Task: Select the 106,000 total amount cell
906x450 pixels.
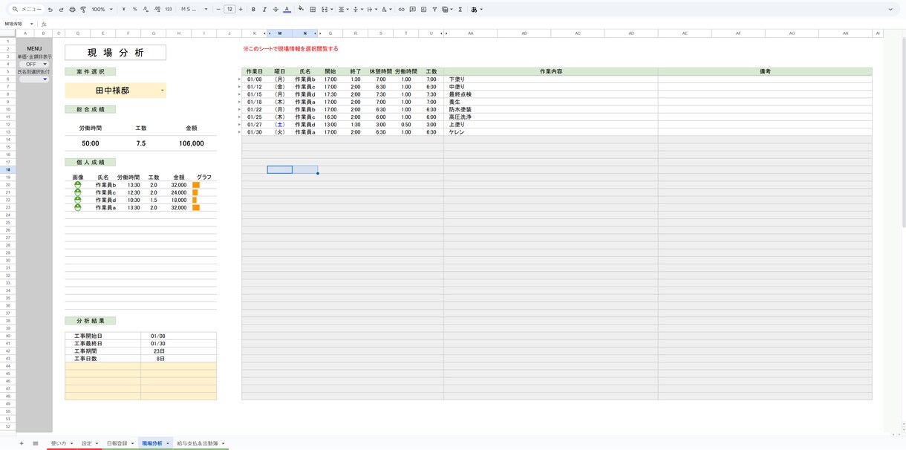Action: [x=192, y=143]
